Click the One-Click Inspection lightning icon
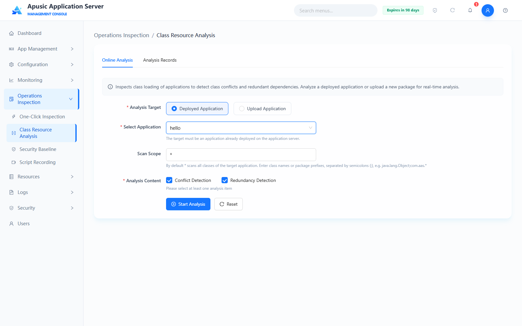522x326 pixels. [14, 117]
